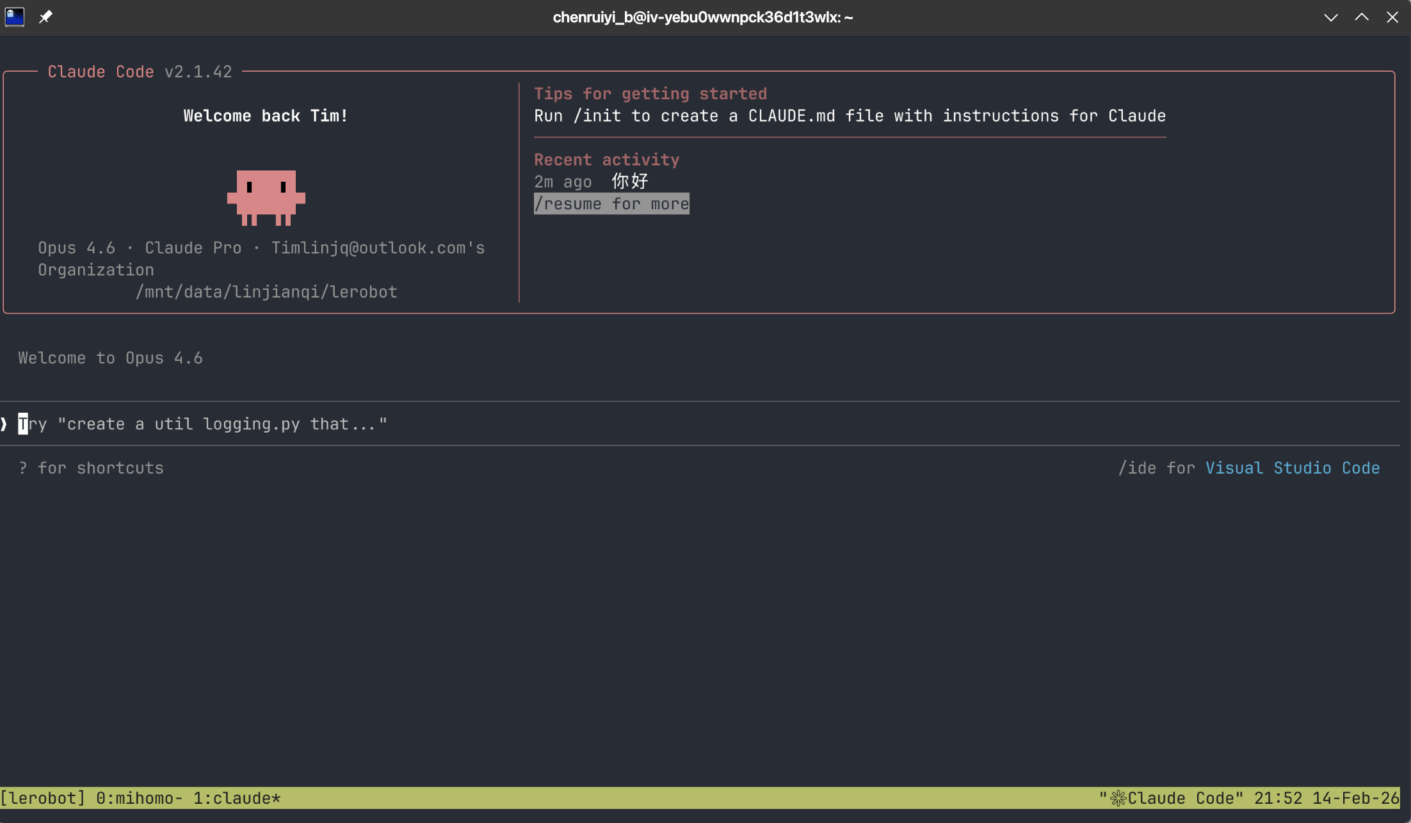Click the downward chevron in title bar
This screenshot has height=823, width=1411.
1331,17
